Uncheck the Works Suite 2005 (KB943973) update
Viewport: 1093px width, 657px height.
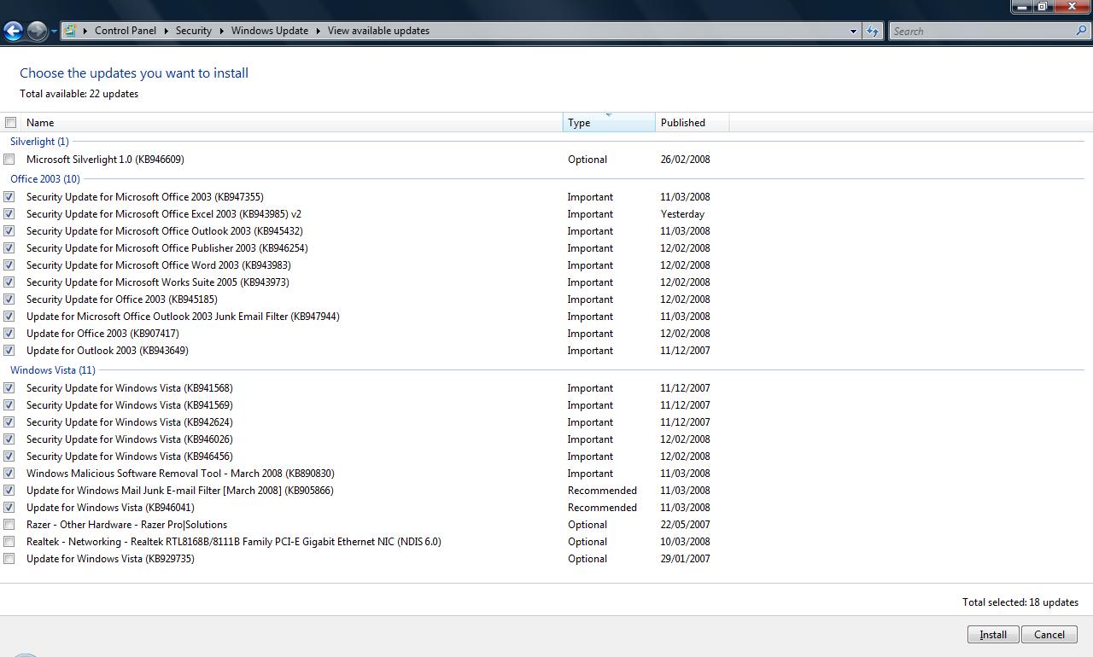click(9, 282)
